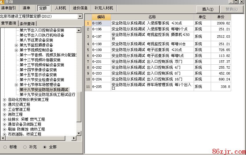Expand the 自动化控制仪表安装工程 node
The width and height of the screenshot is (246, 155).
[x=4, y=100]
